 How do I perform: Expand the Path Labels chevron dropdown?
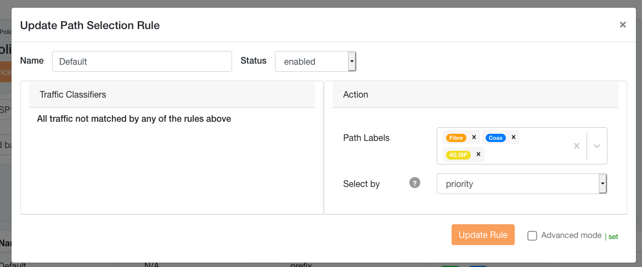click(597, 146)
